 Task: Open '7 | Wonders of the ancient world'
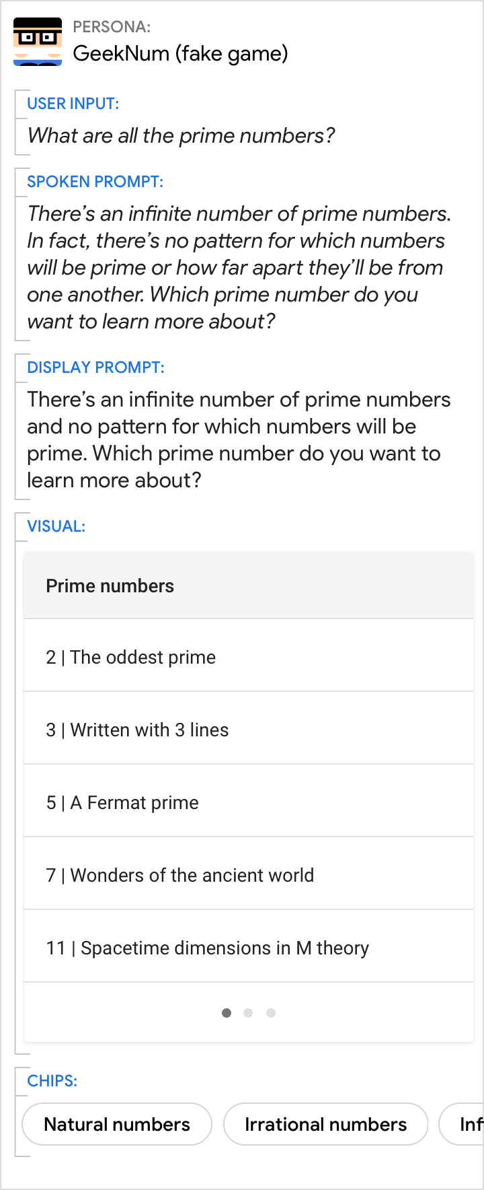pyautogui.click(x=249, y=875)
